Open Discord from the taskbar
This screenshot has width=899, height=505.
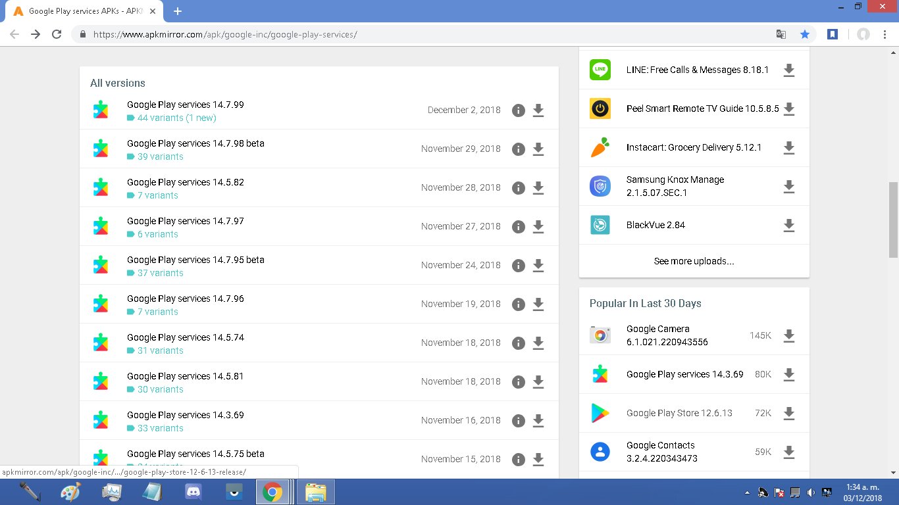(x=193, y=492)
